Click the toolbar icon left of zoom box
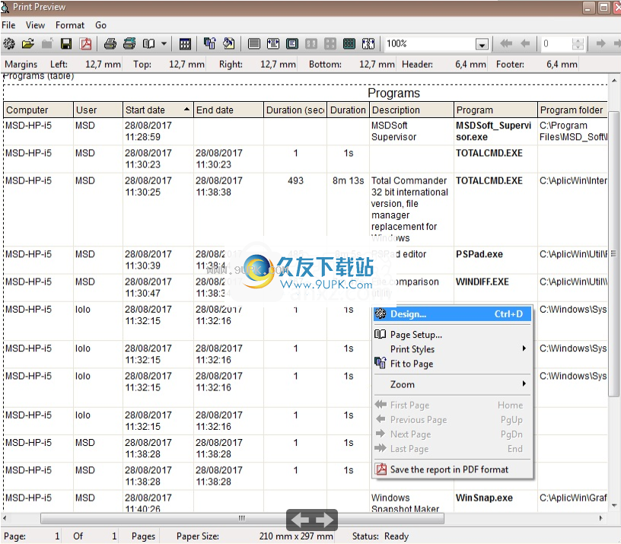Image resolution: width=621 pixels, height=544 pixels. [x=368, y=43]
